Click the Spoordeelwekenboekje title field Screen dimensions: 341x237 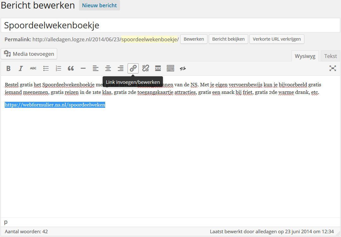coord(170,25)
